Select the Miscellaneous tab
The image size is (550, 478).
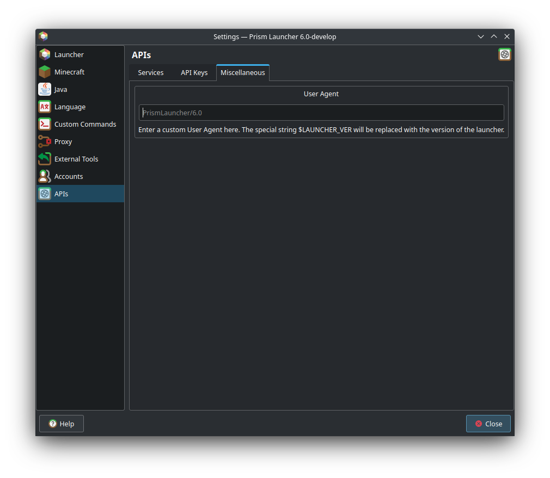(243, 73)
